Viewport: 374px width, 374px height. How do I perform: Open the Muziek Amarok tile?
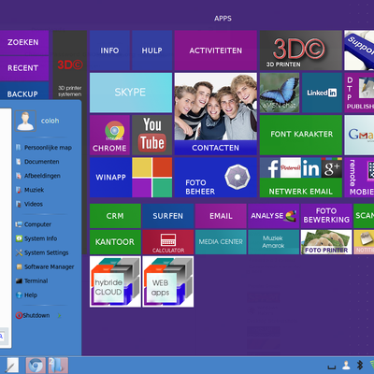[274, 242]
